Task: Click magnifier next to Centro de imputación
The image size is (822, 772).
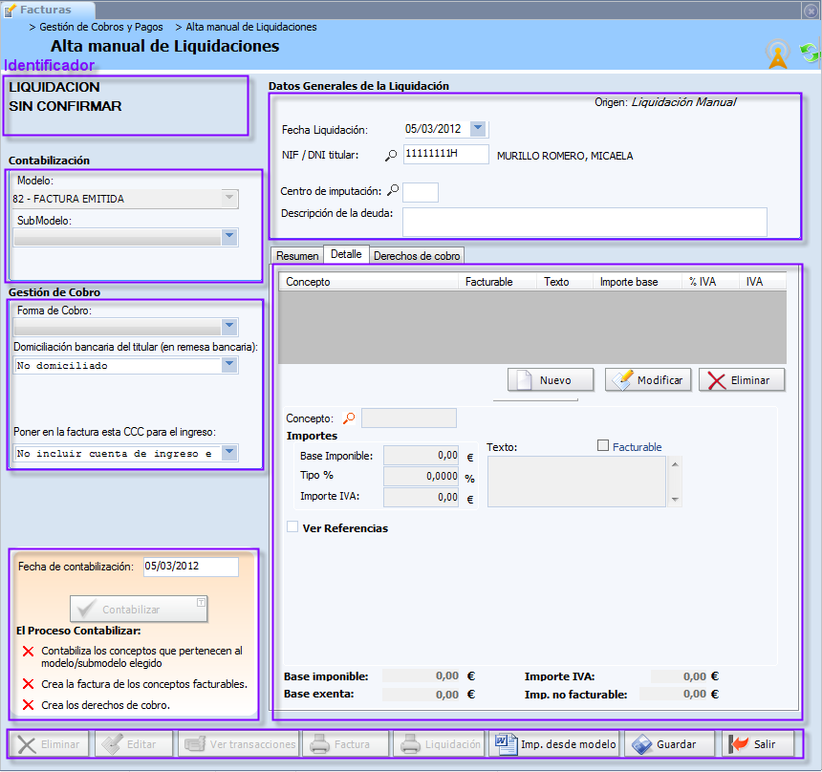Action: 393,191
